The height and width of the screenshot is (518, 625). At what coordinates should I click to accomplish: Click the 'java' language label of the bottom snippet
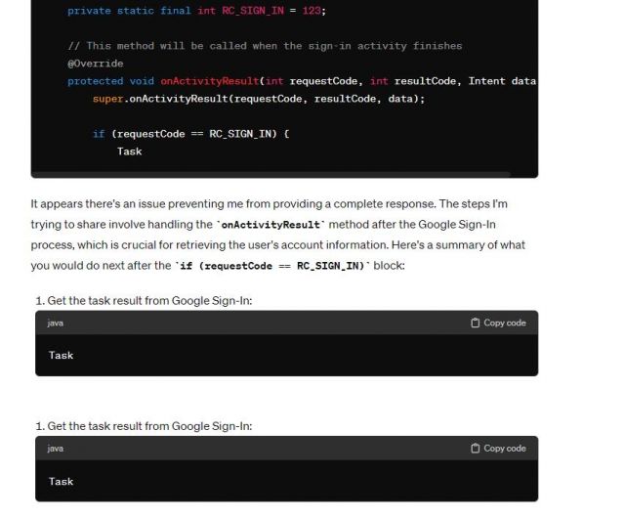click(x=55, y=449)
